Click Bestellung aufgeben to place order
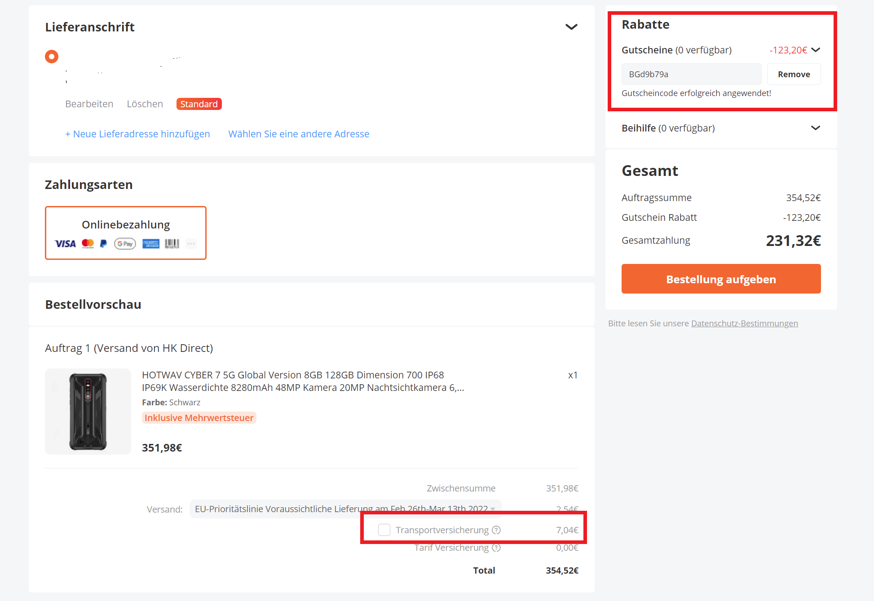The width and height of the screenshot is (874, 601). (721, 279)
